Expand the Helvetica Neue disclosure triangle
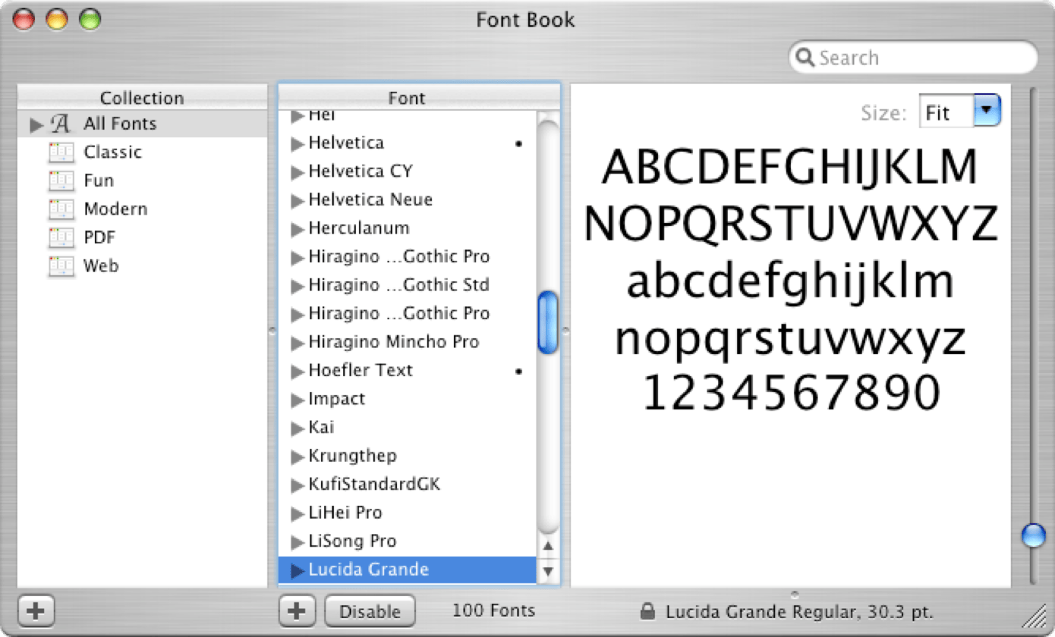1055x637 pixels. [x=298, y=200]
